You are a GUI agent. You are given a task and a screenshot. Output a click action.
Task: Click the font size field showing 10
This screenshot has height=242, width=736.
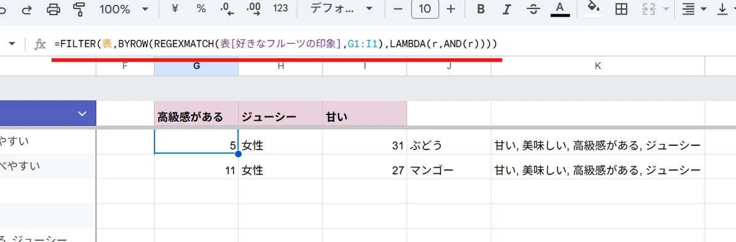(x=425, y=9)
